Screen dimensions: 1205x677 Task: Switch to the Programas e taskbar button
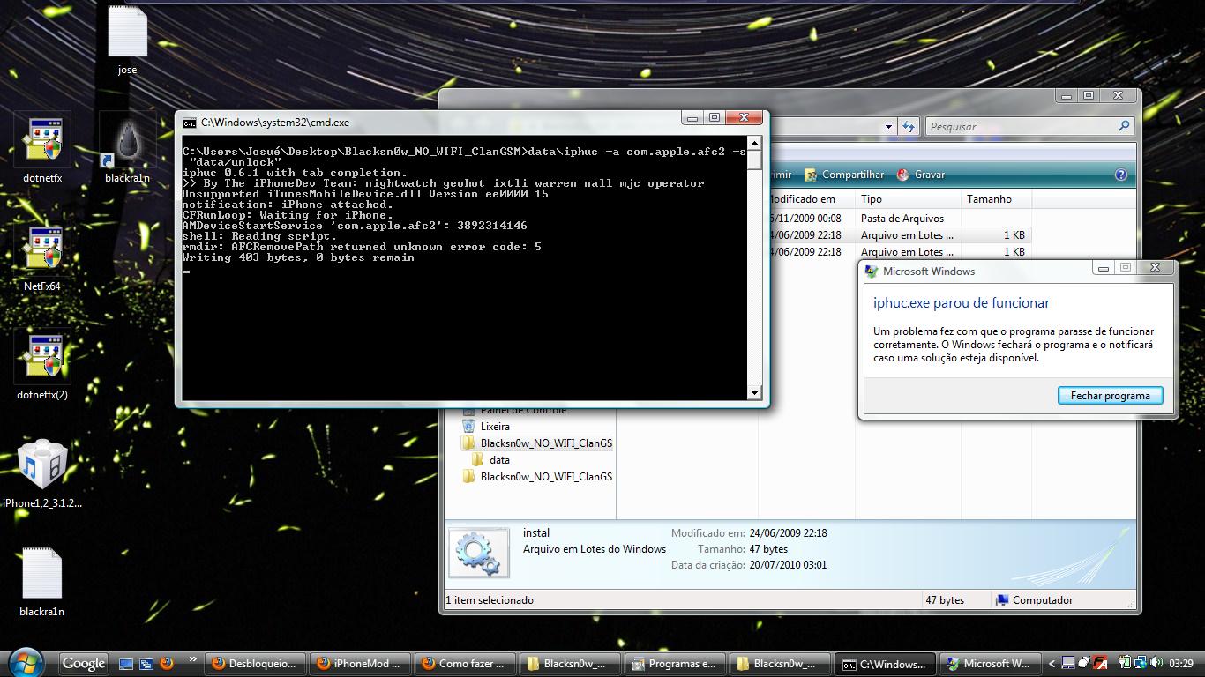coord(674,664)
